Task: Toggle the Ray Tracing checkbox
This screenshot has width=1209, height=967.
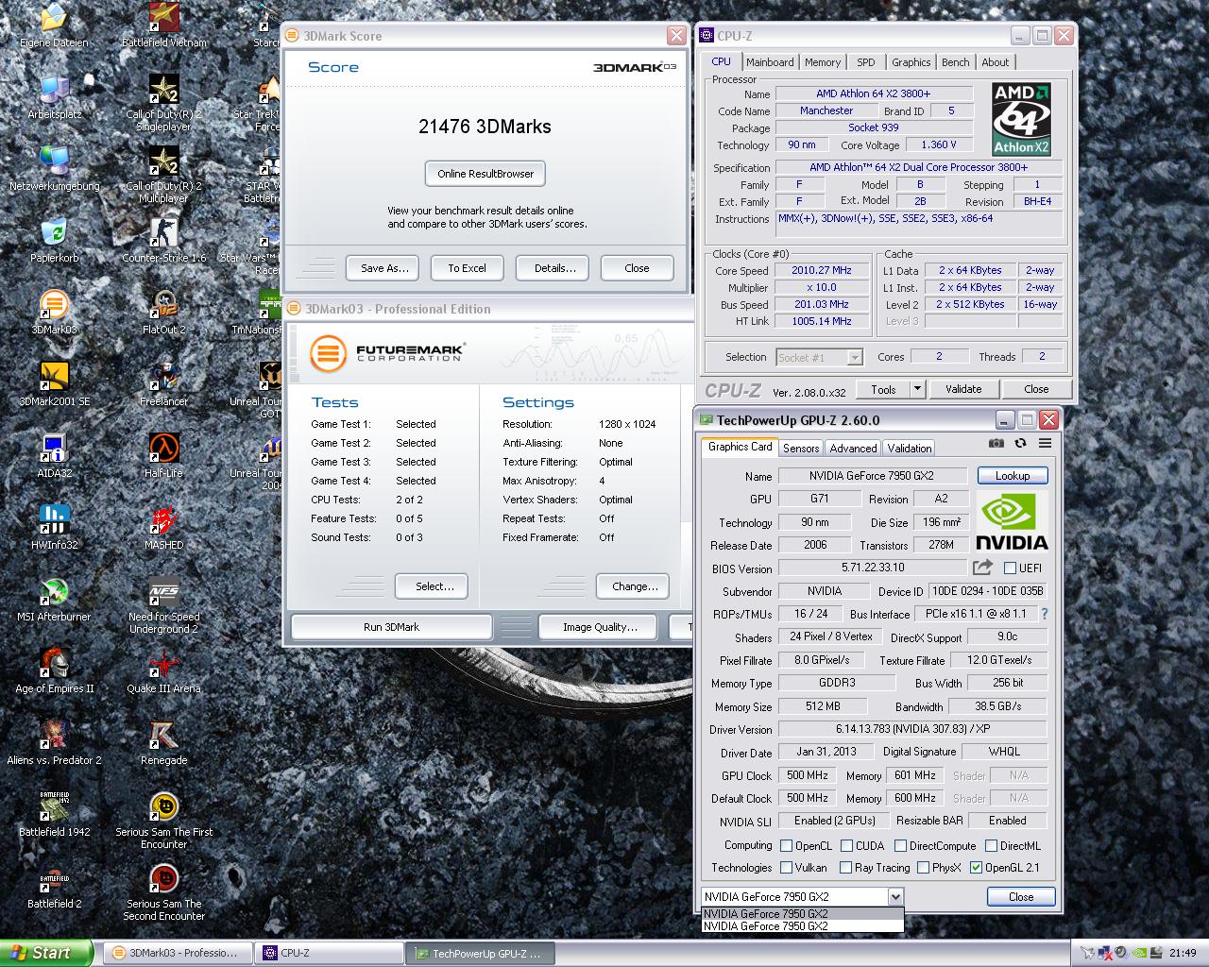Action: 846,867
